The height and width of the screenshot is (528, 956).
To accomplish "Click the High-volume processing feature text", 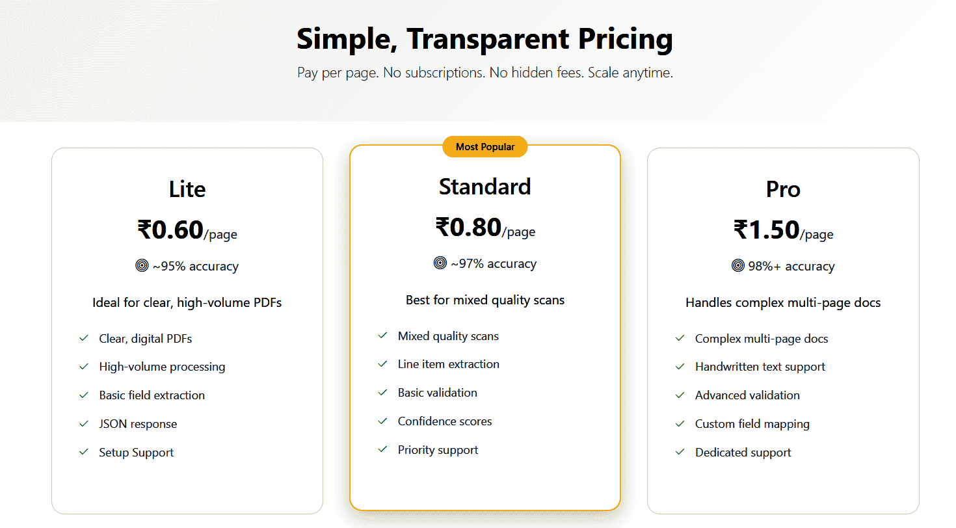I will [162, 367].
